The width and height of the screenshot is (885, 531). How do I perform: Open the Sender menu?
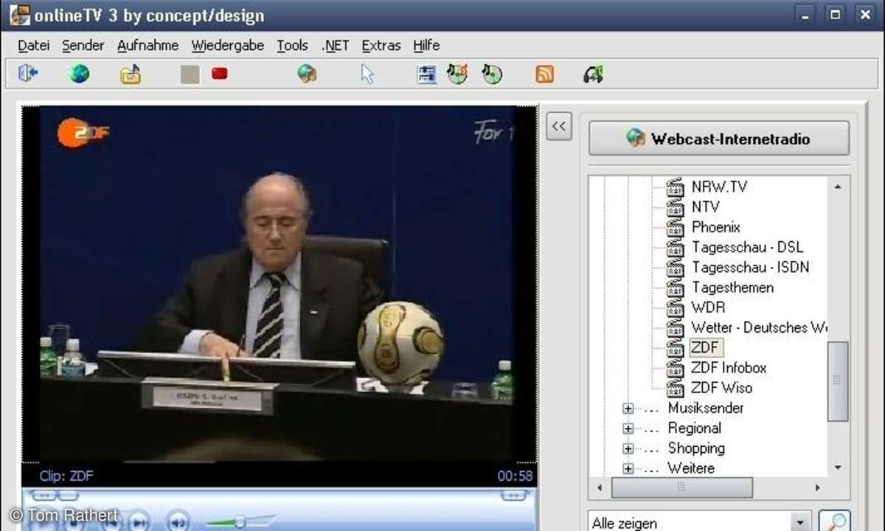pyautogui.click(x=83, y=45)
